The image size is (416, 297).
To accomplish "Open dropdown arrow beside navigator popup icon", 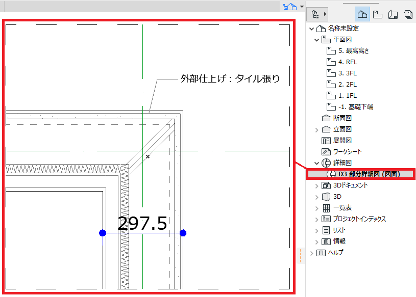I will coord(302,7).
